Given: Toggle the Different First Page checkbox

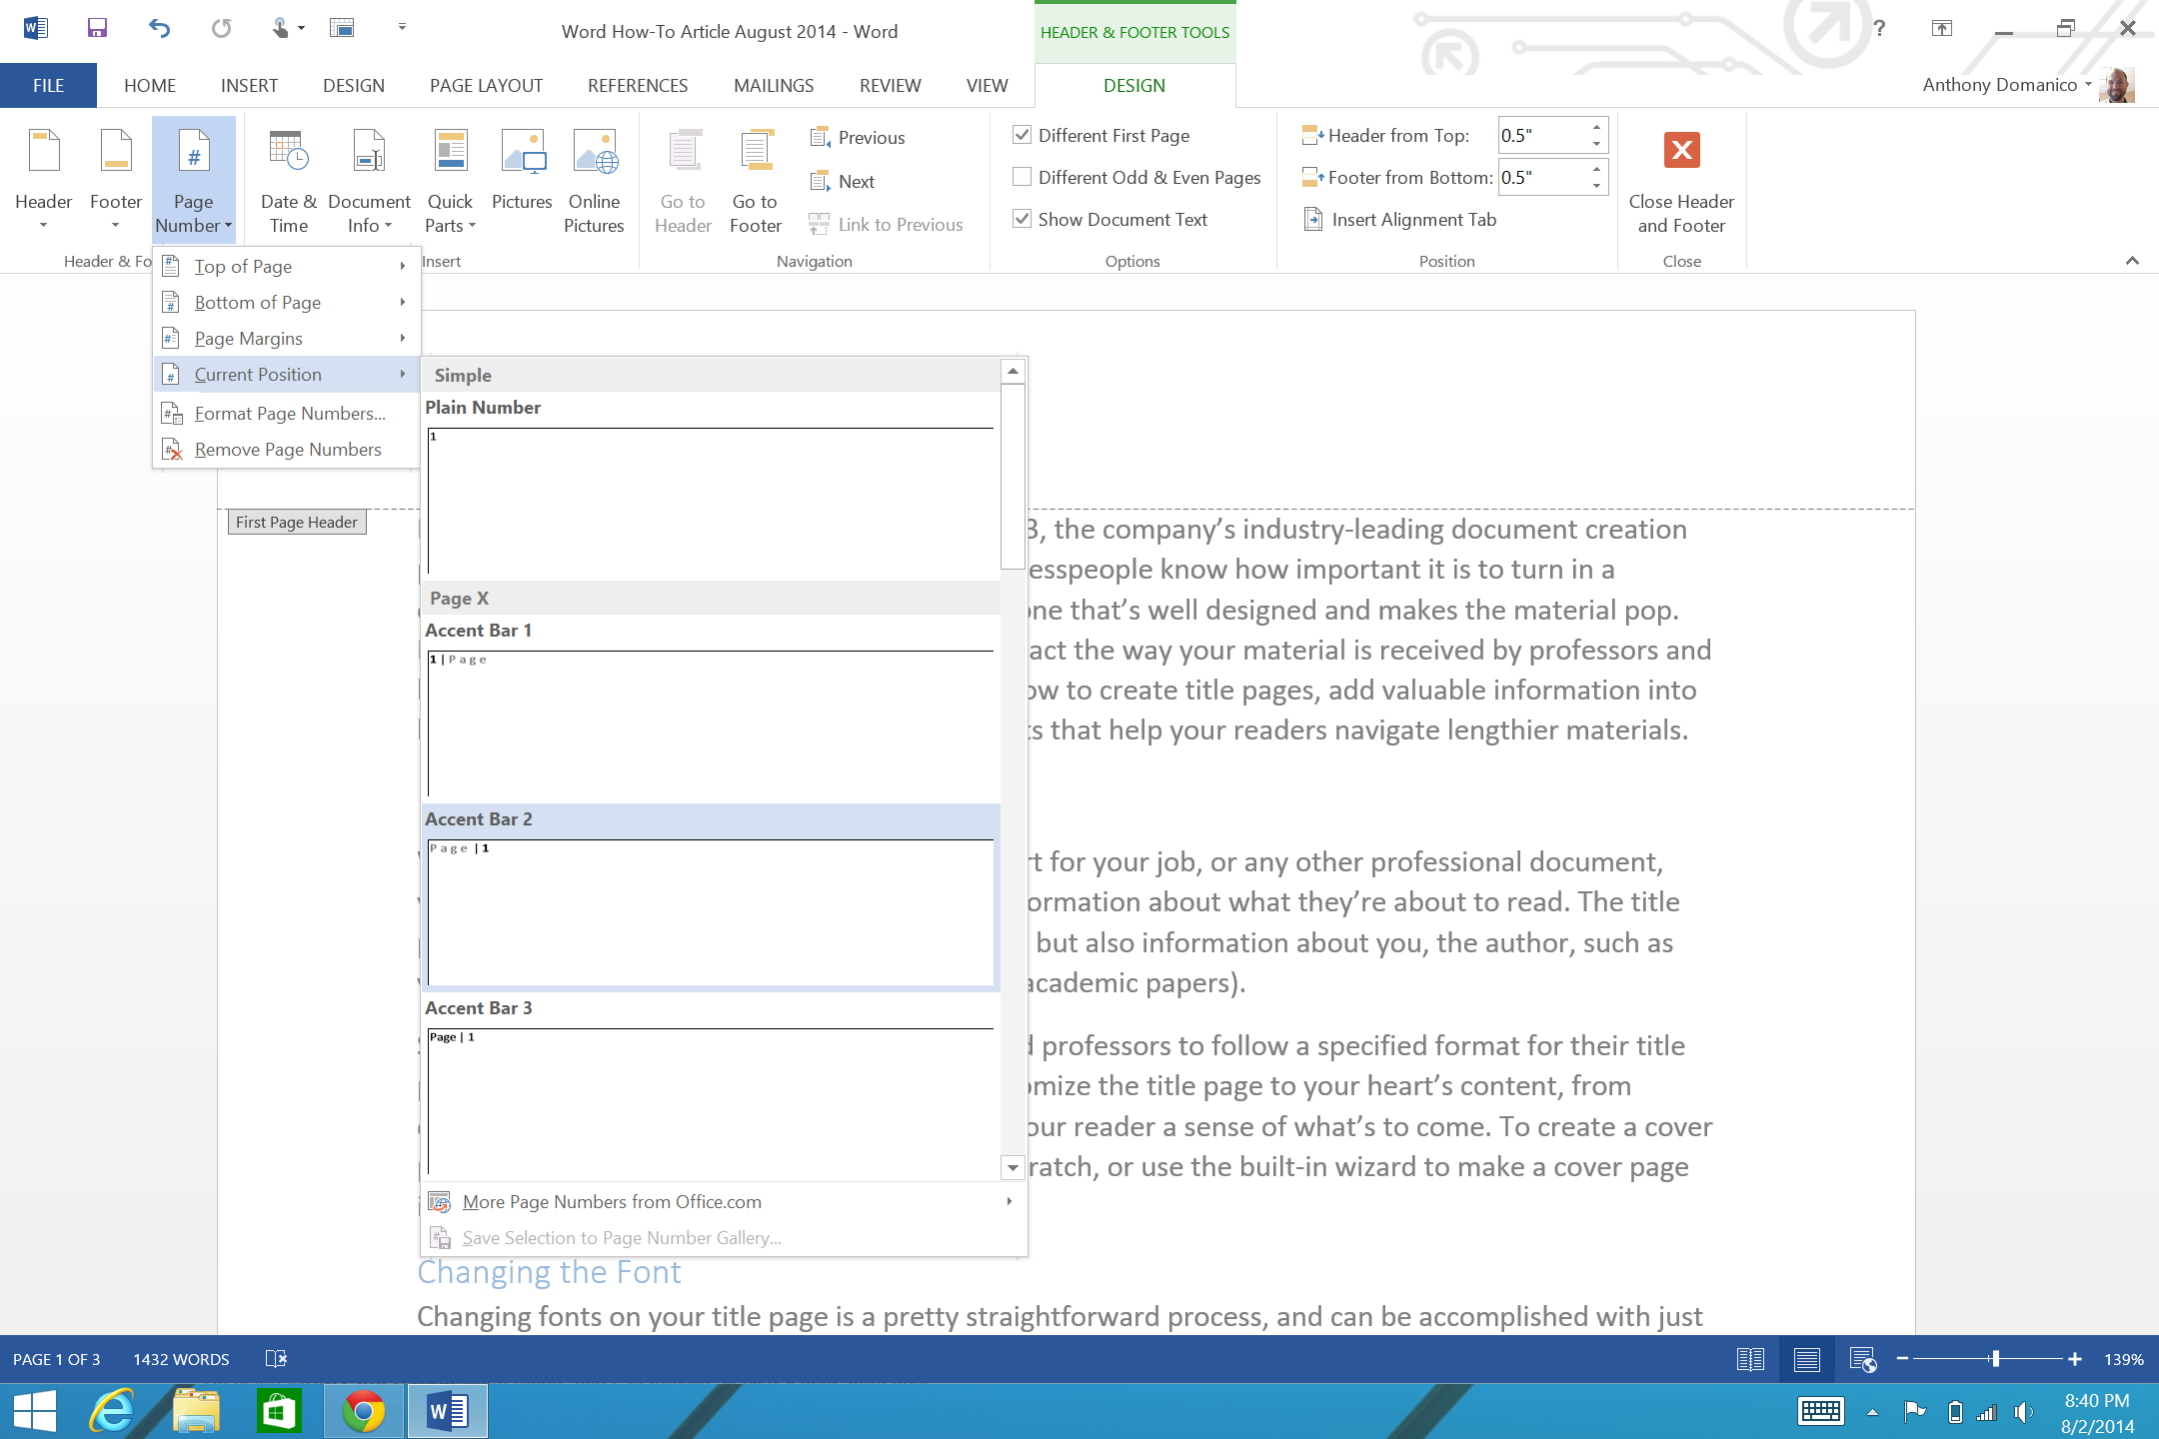Looking at the screenshot, I should pos(1022,133).
